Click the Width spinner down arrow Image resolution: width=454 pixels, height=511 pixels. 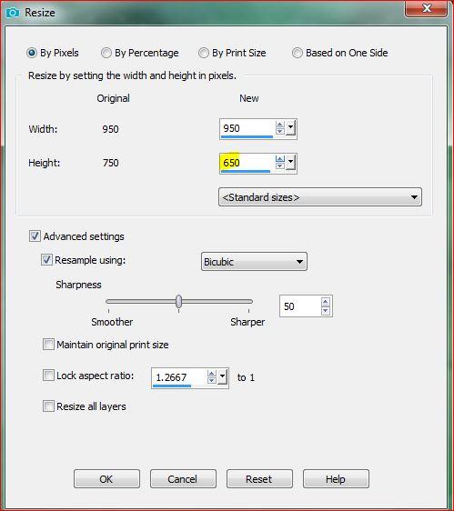point(280,131)
